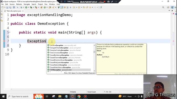Open the Edit menu
This screenshot has width=177, height=99.
7,4
